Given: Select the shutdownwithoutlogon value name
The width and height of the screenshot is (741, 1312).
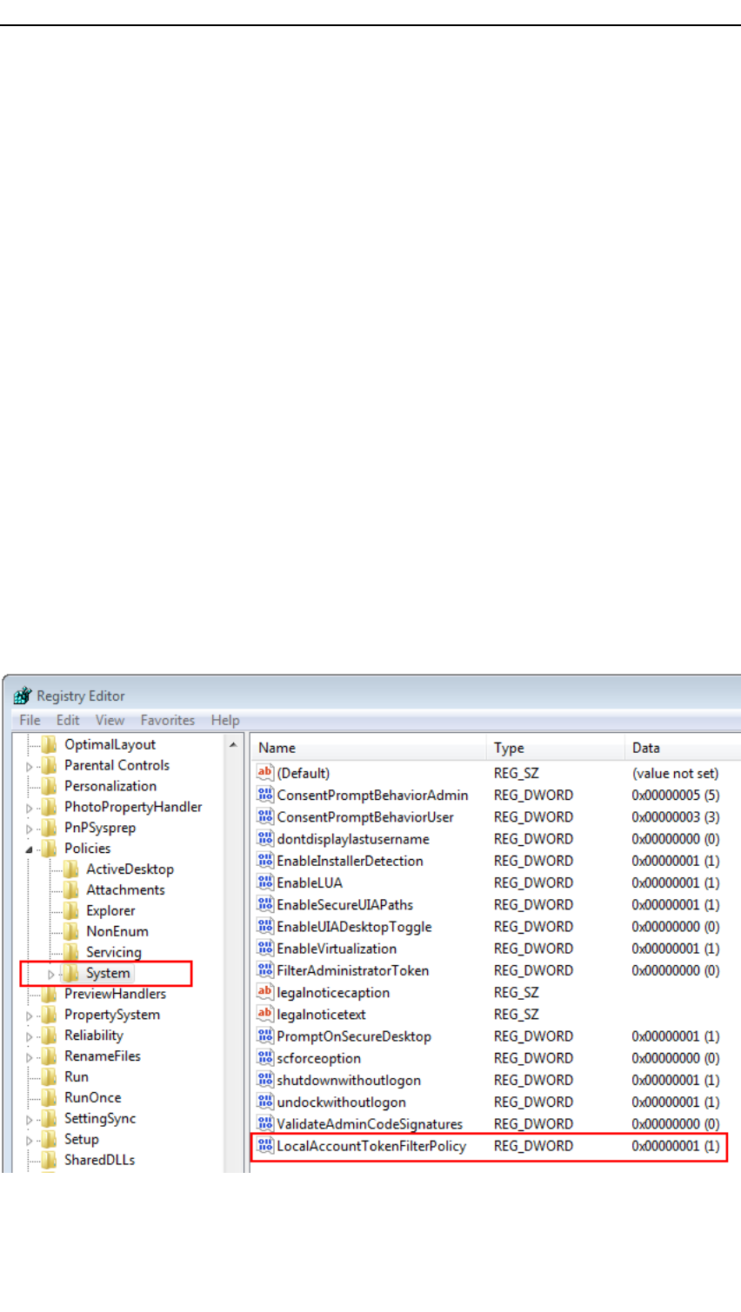Looking at the screenshot, I should point(349,1080).
